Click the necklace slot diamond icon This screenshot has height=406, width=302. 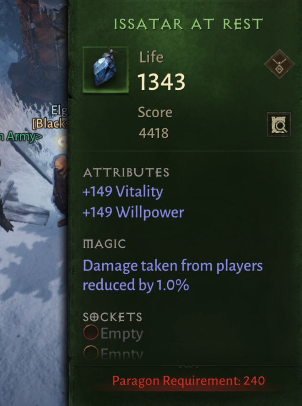coord(279,64)
